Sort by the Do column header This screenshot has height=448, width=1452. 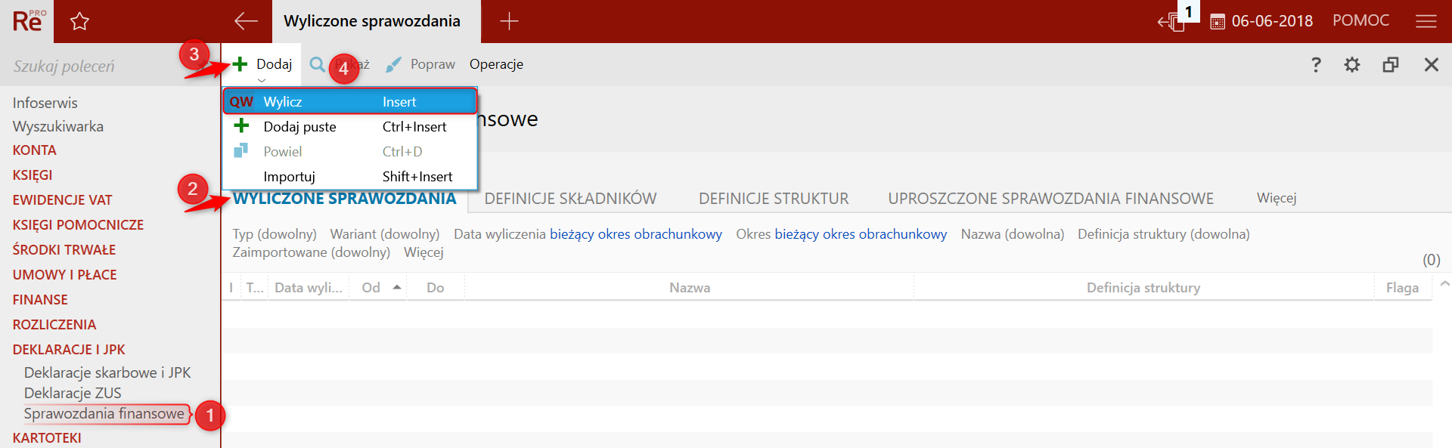[436, 288]
